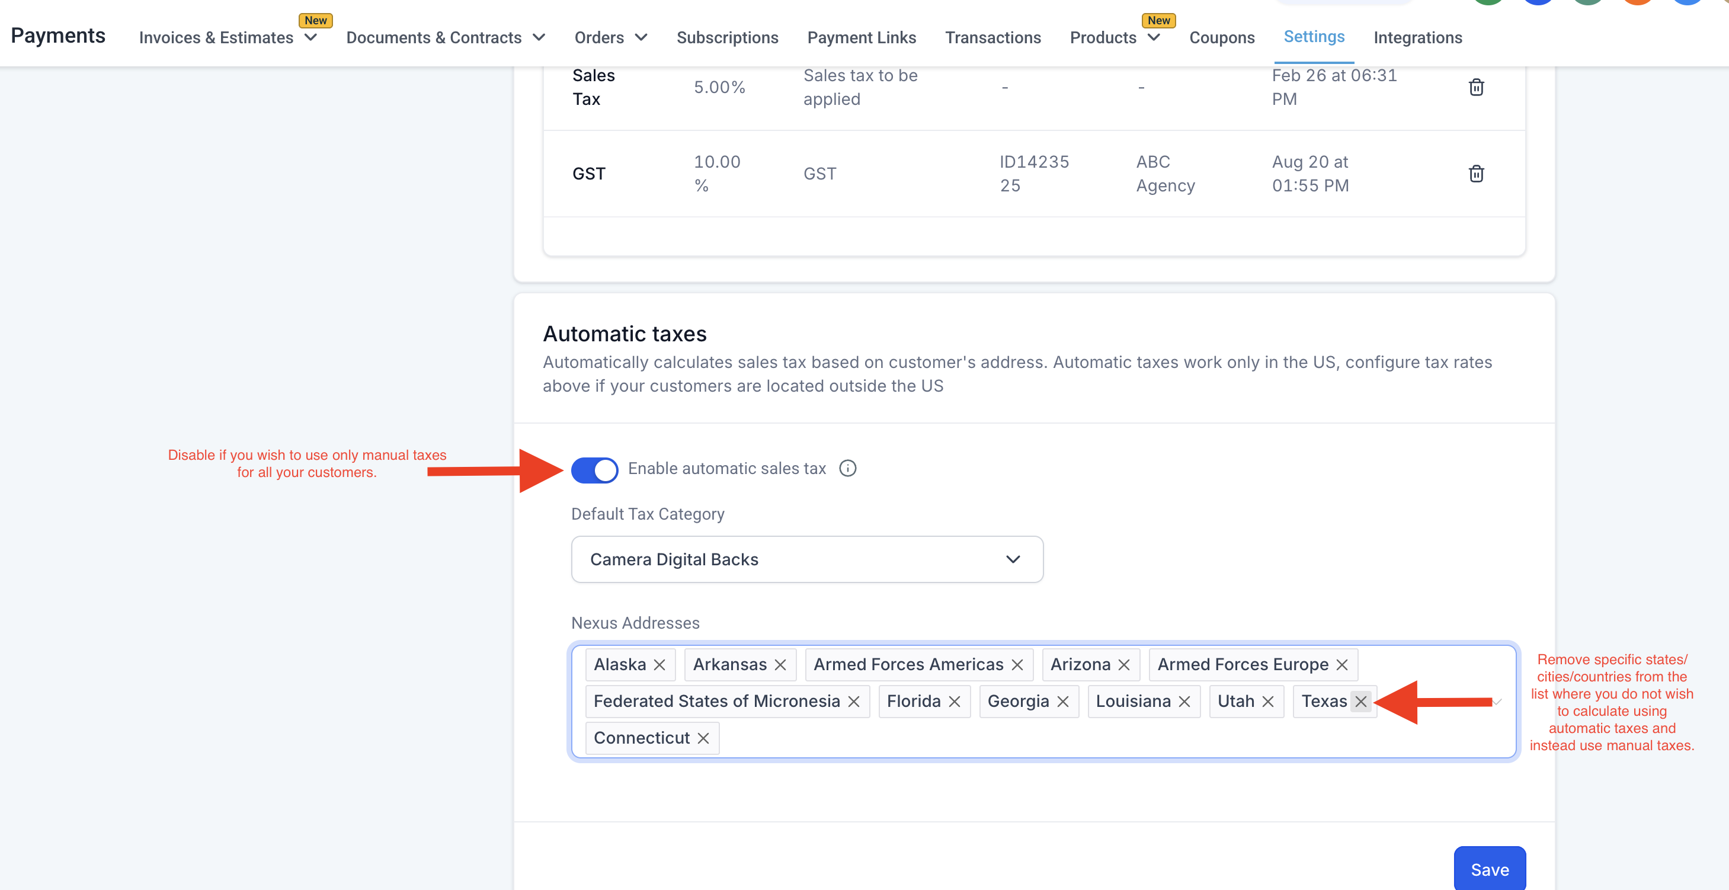This screenshot has height=890, width=1729.
Task: Remove Florida from nexus addresses
Action: tap(955, 702)
